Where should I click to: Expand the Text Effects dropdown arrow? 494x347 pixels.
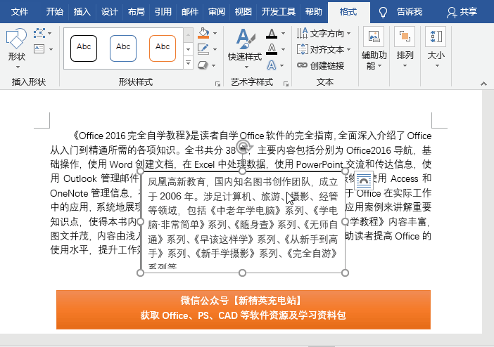[282, 65]
